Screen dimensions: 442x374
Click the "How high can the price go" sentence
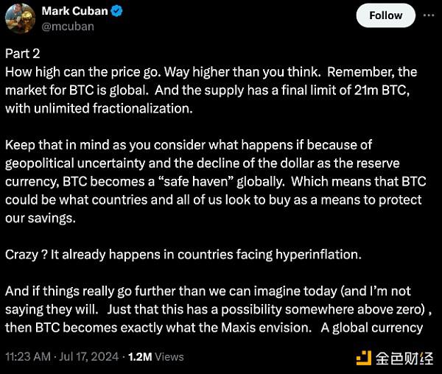click(83, 72)
